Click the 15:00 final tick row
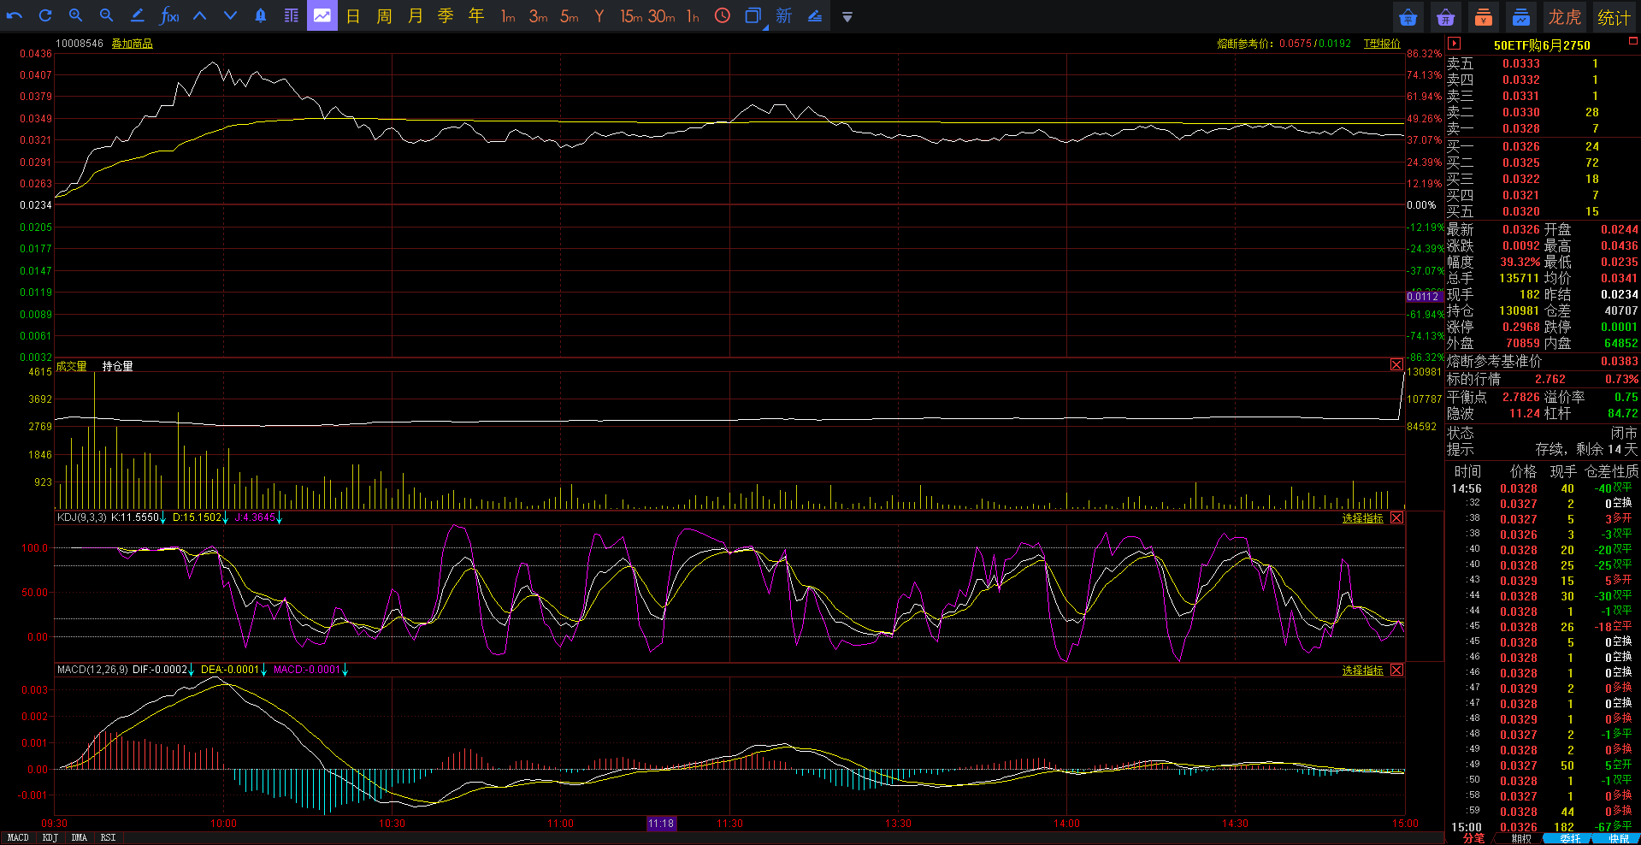Image resolution: width=1641 pixels, height=845 pixels. (1543, 827)
